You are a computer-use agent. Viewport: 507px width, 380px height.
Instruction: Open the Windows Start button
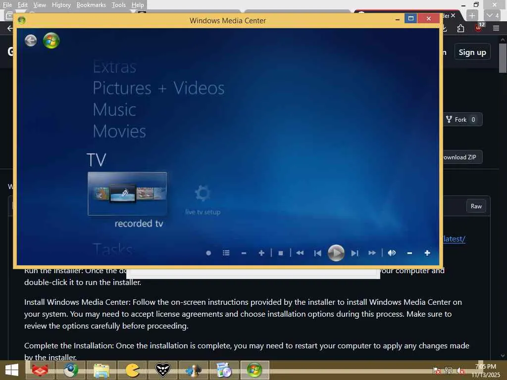[x=12, y=370]
